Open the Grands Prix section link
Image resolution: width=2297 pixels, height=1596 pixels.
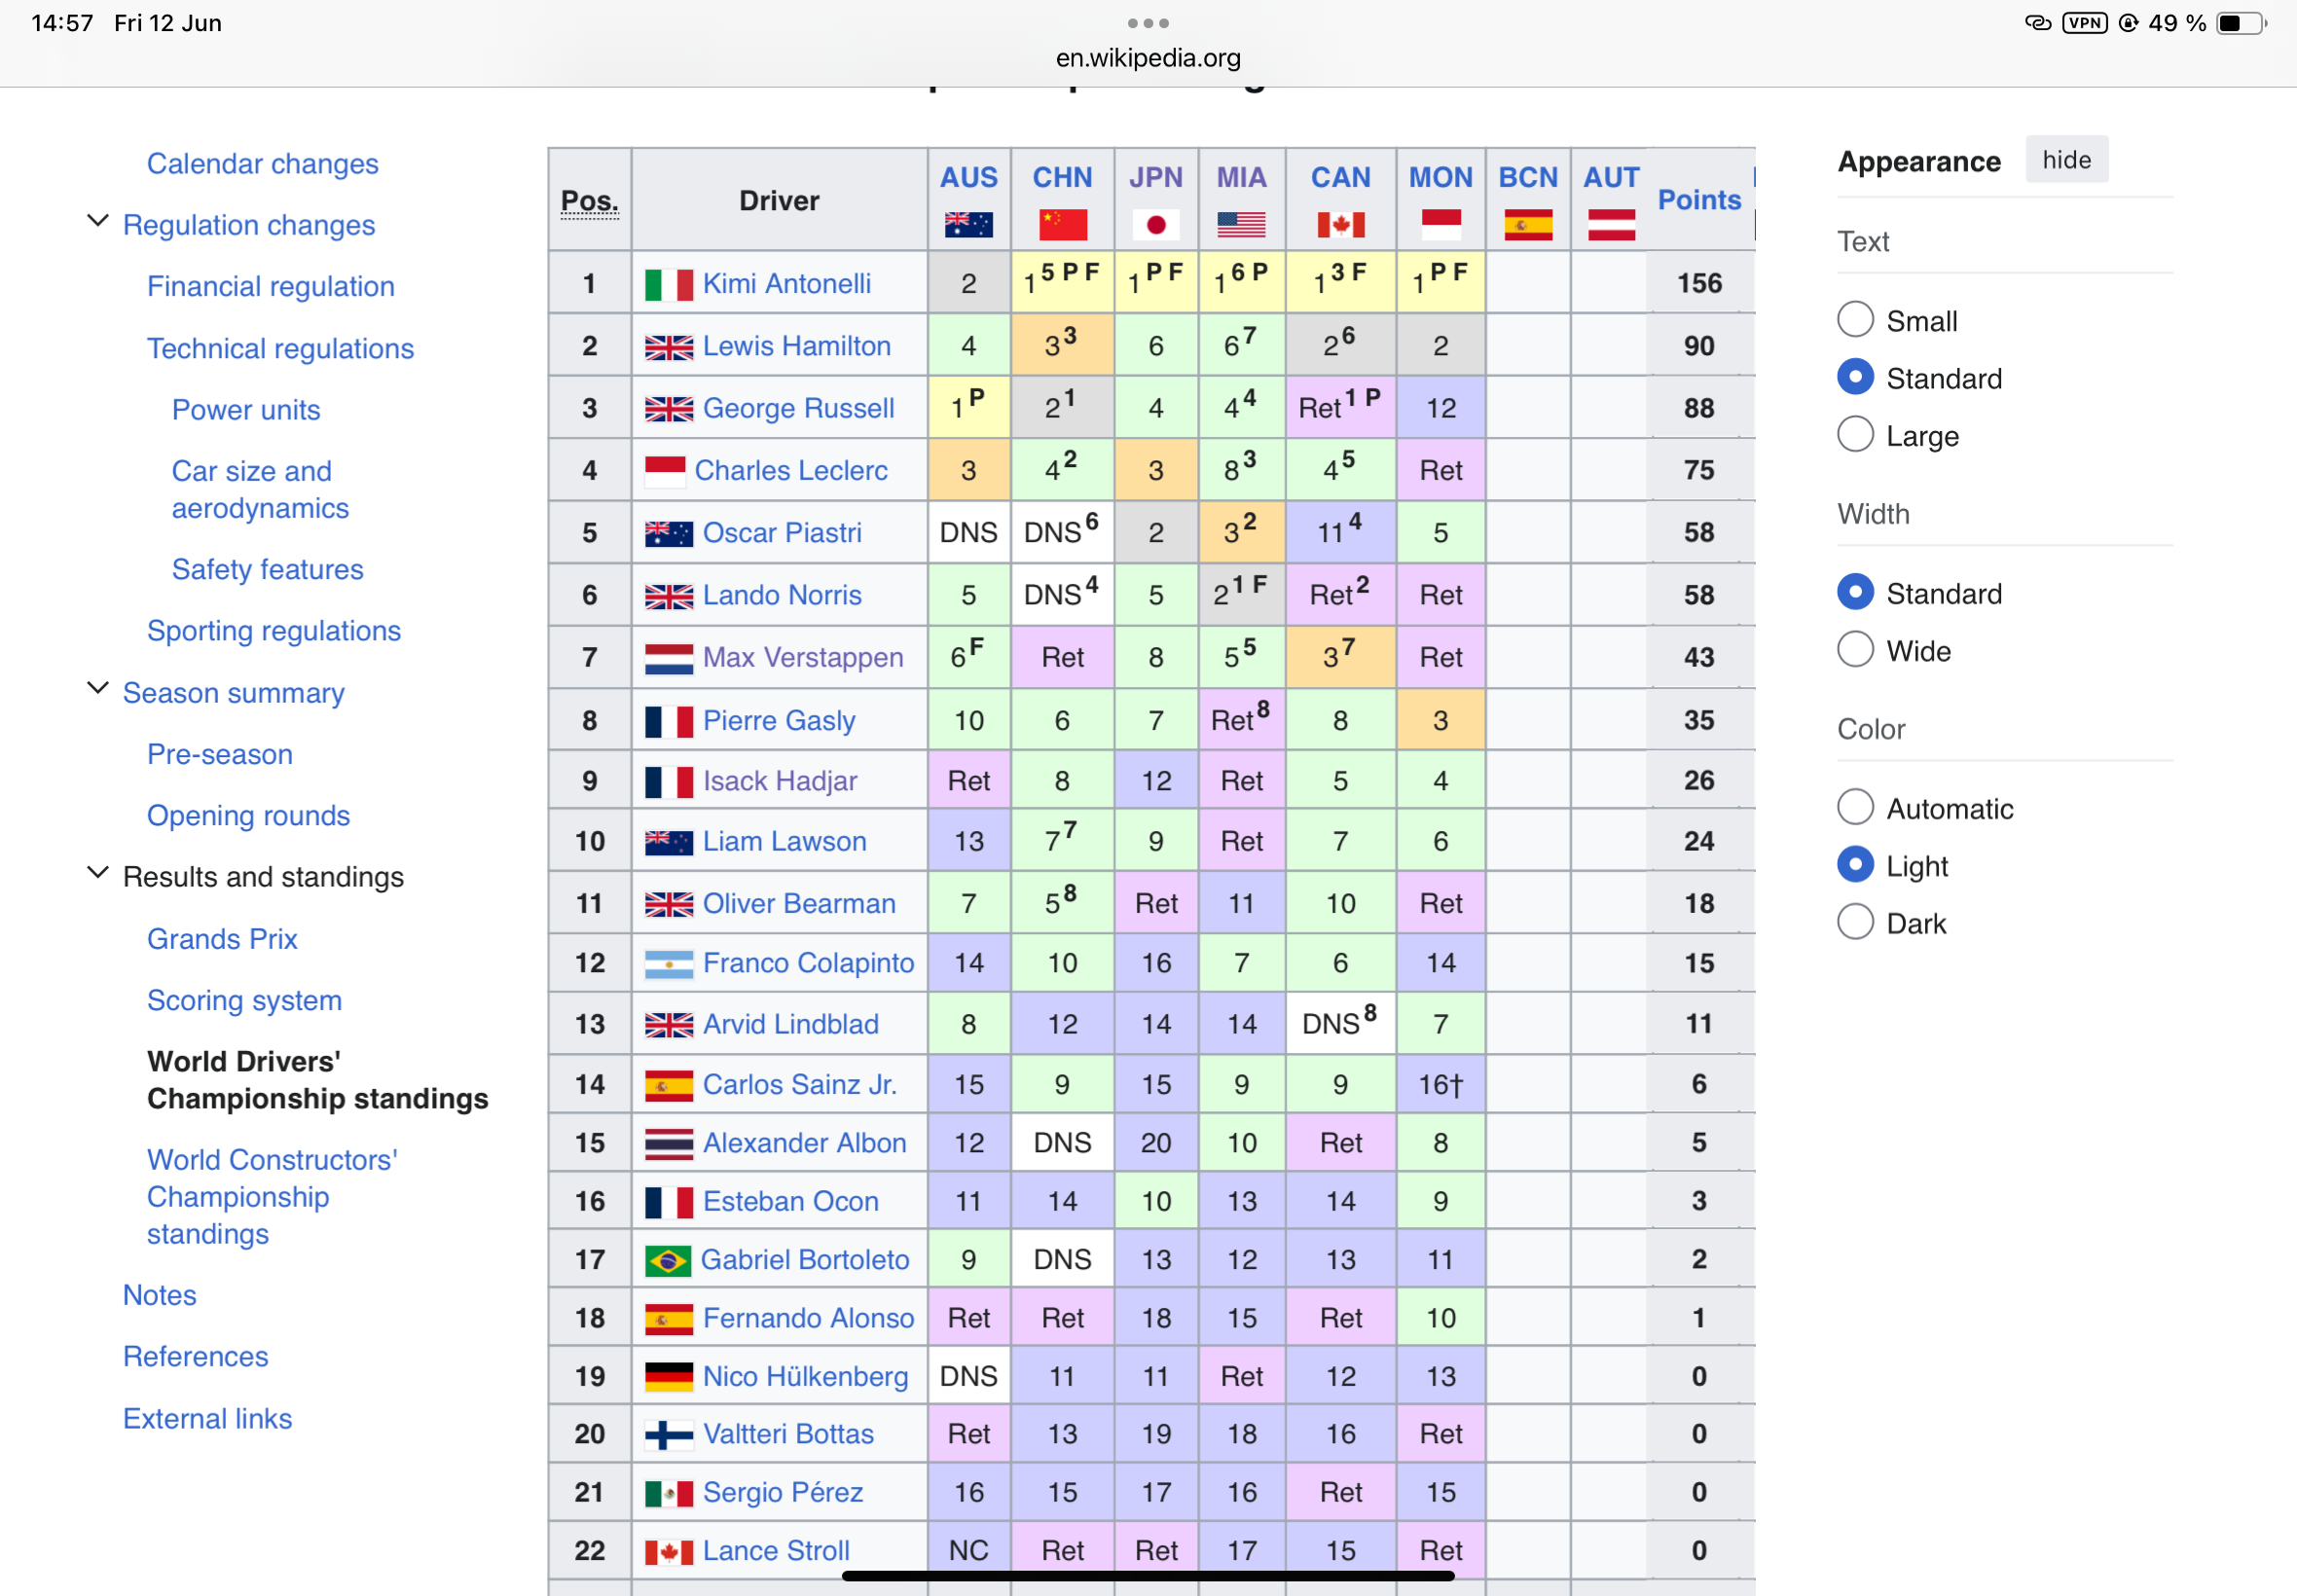(x=222, y=940)
